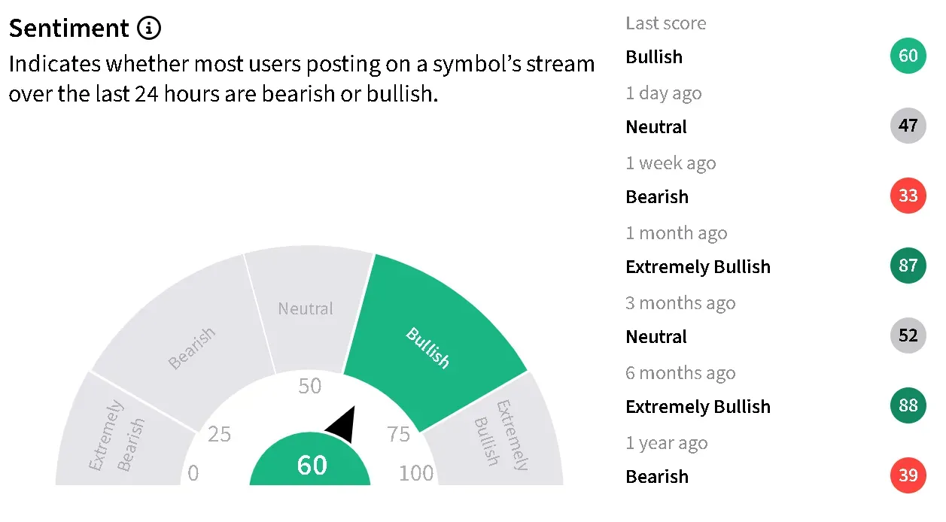
Task: Click the dark green 87 badge
Action: [908, 266]
